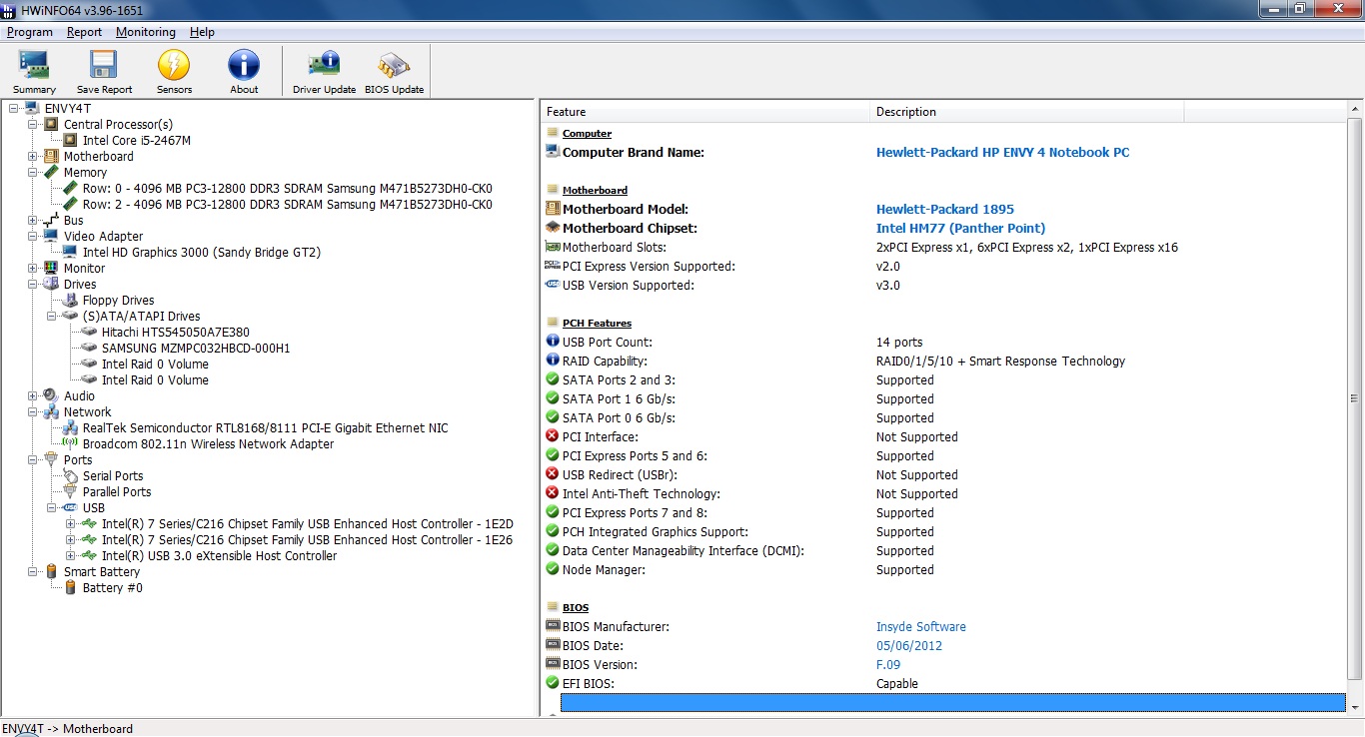Click the Audio speaker icon in tree
This screenshot has width=1365, height=737.
pyautogui.click(x=51, y=395)
